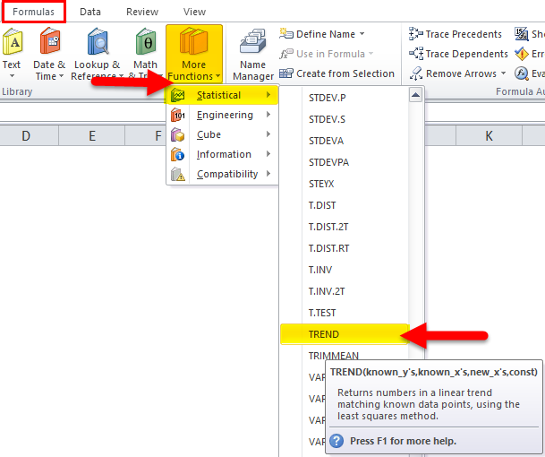545x457 pixels.
Task: Click the Information category icon
Action: click(x=178, y=154)
